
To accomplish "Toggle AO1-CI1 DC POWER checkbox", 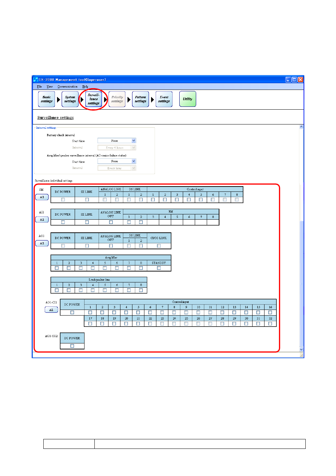I will click(x=72, y=312).
